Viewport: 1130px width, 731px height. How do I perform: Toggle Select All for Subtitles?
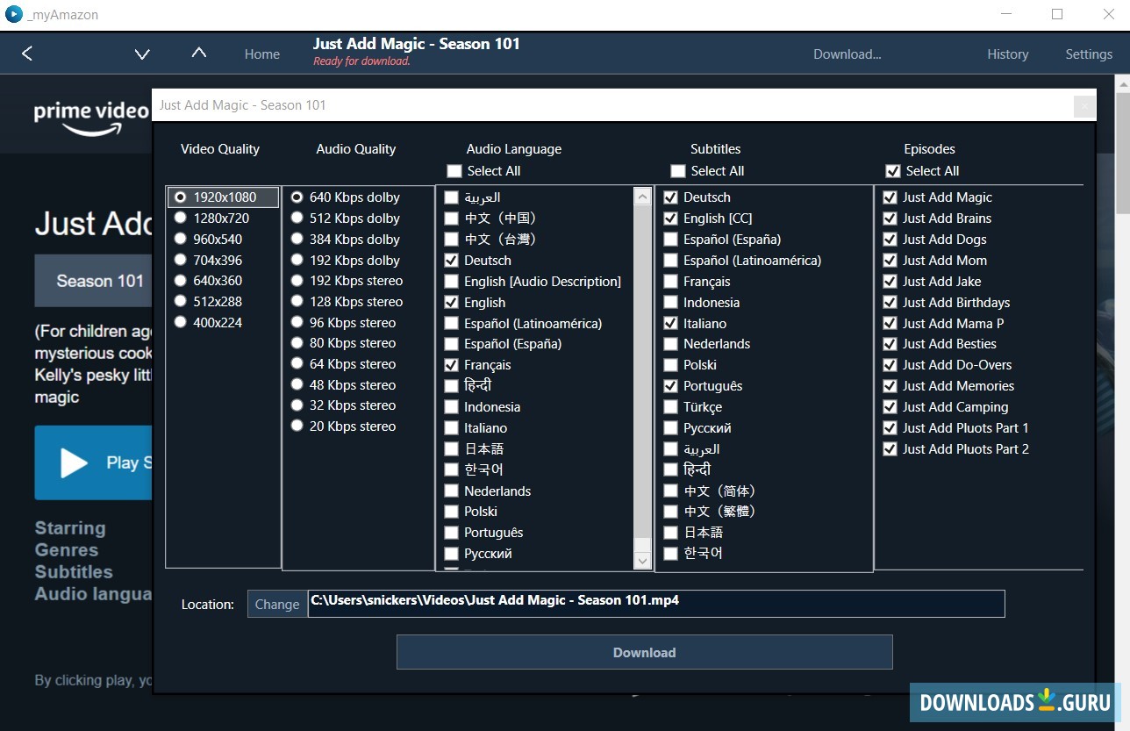(678, 171)
